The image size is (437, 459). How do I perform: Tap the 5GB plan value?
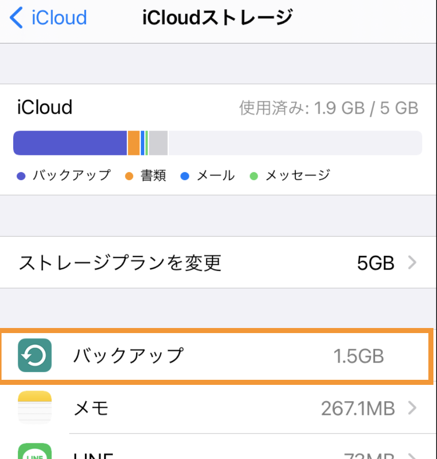click(376, 263)
